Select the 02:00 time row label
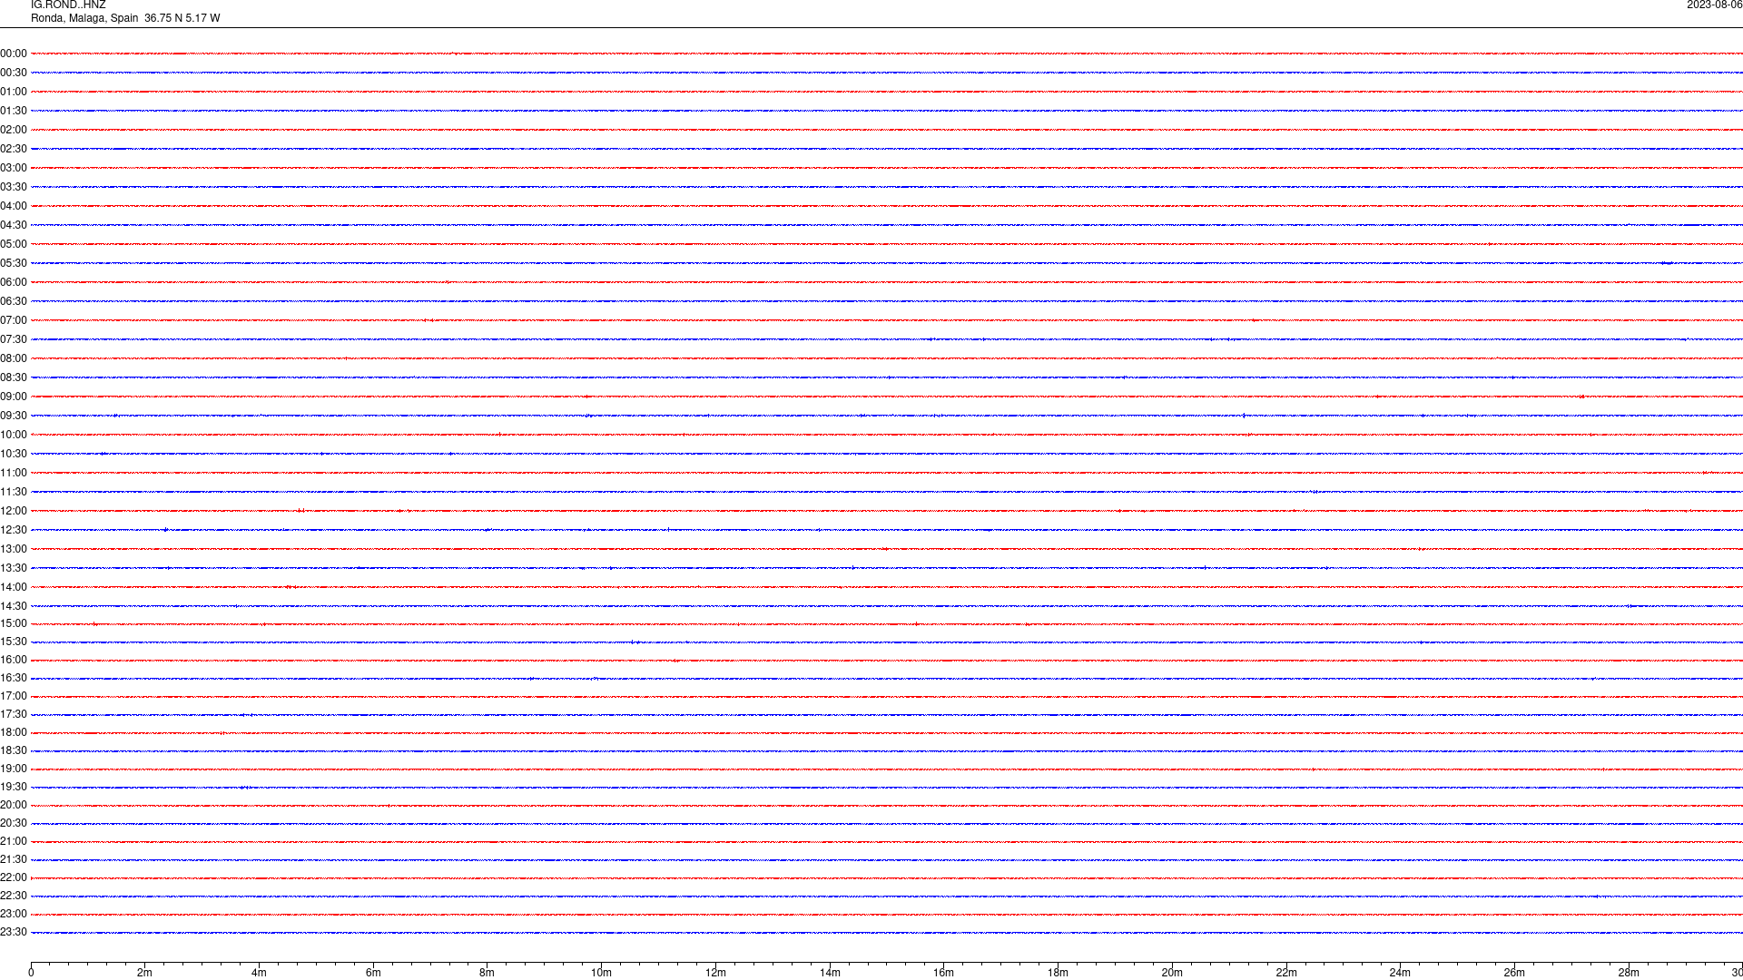The height and width of the screenshot is (980, 1743). point(14,130)
